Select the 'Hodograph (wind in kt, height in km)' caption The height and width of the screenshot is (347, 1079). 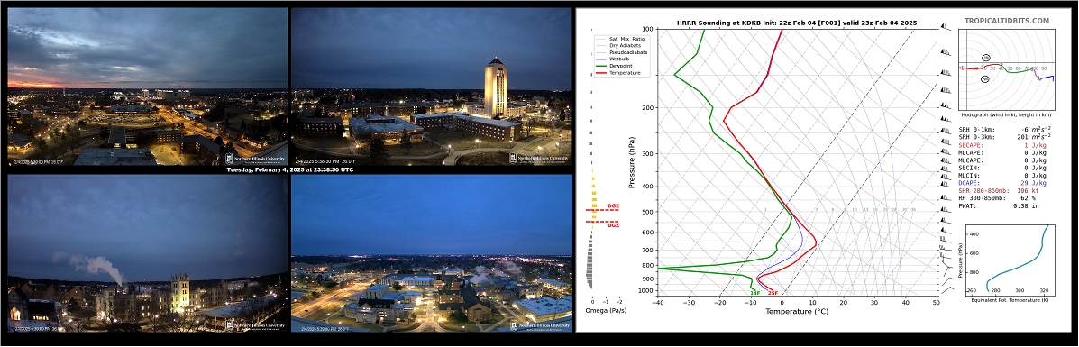1007,116
